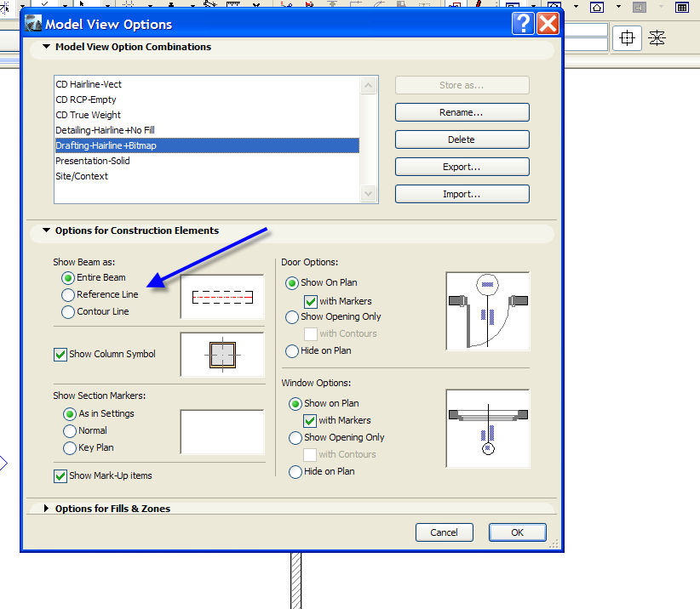Click the Model View Options title bar icon
Screen dimensions: 700x609
click(x=34, y=23)
